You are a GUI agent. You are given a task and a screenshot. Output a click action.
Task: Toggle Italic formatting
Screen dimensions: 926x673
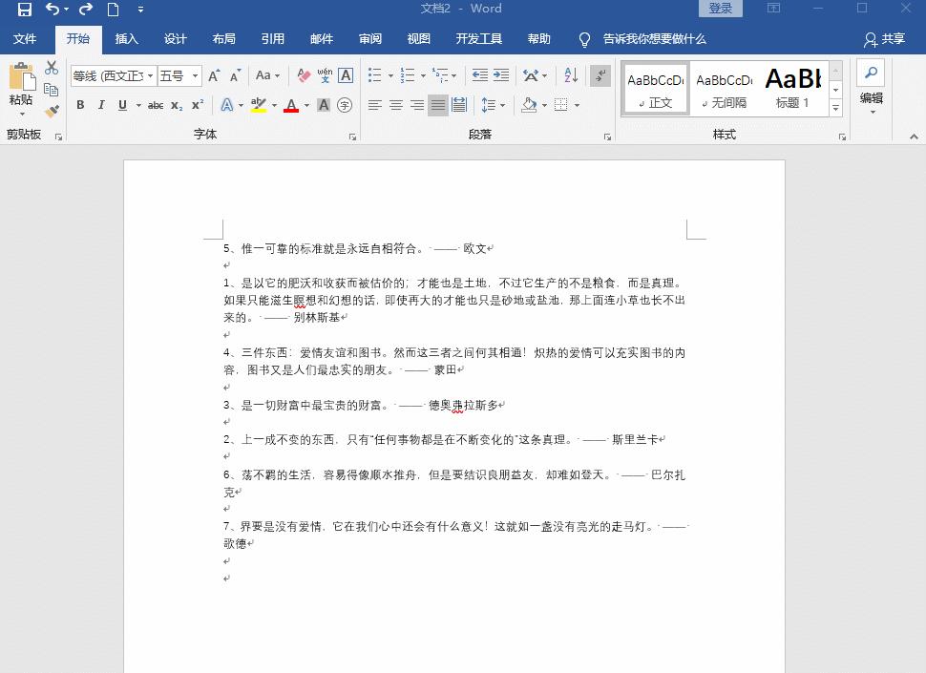tap(101, 106)
